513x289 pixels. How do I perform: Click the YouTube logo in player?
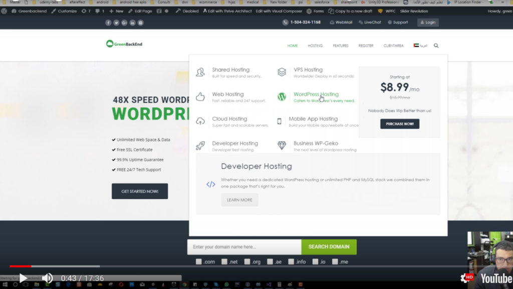pos(496,278)
